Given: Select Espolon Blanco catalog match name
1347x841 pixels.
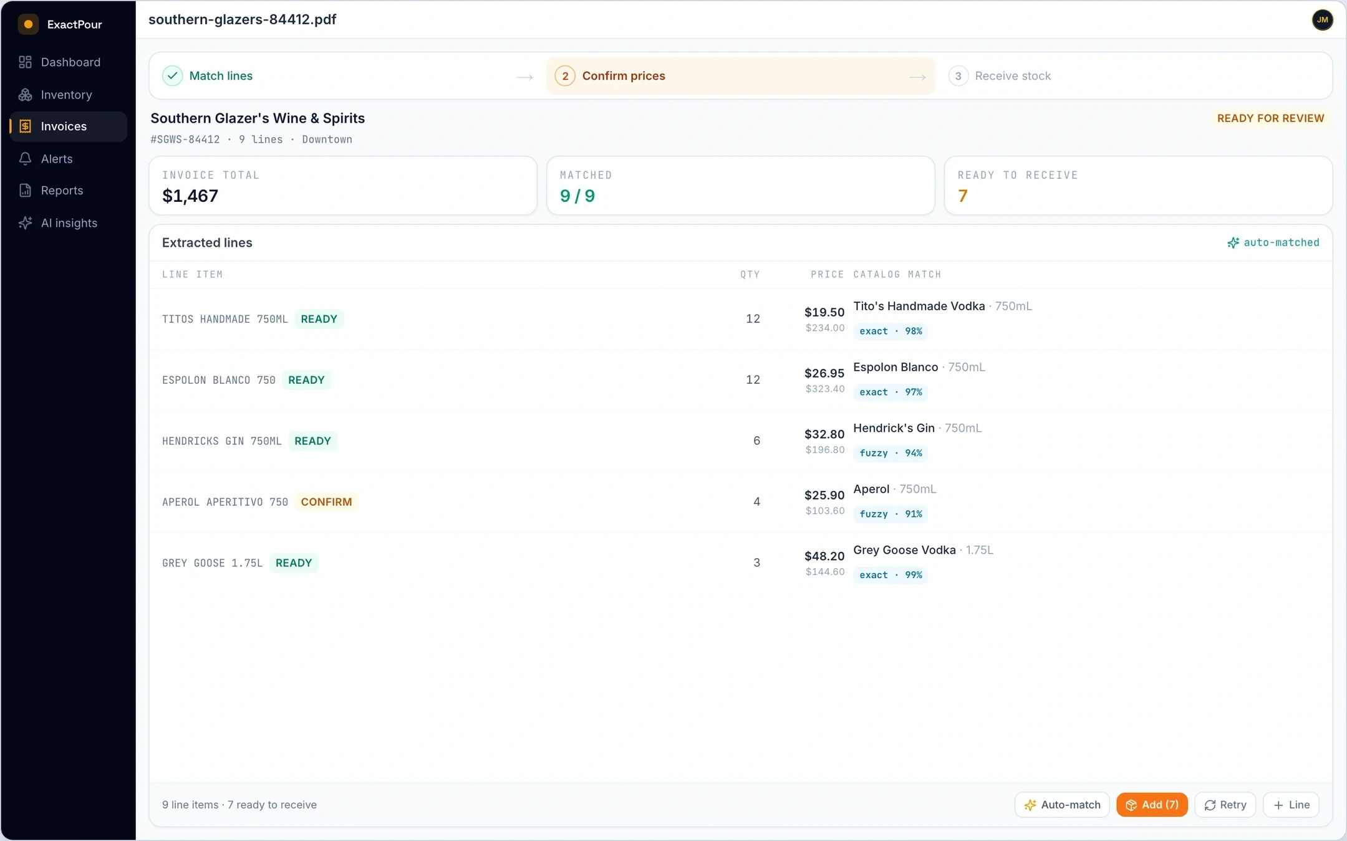Looking at the screenshot, I should pos(896,368).
